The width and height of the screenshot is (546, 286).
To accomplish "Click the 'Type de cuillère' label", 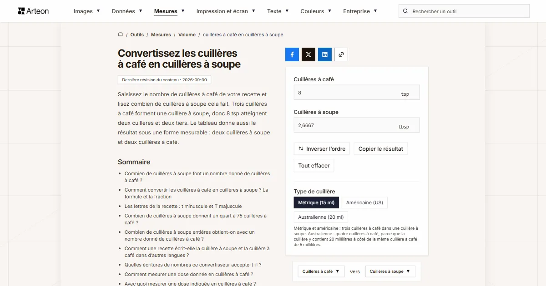I will pos(314,192).
